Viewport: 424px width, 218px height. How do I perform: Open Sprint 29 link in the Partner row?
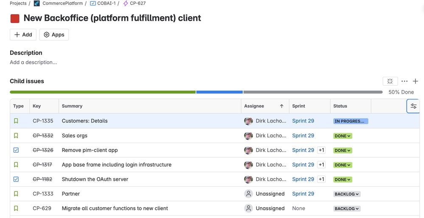point(303,194)
